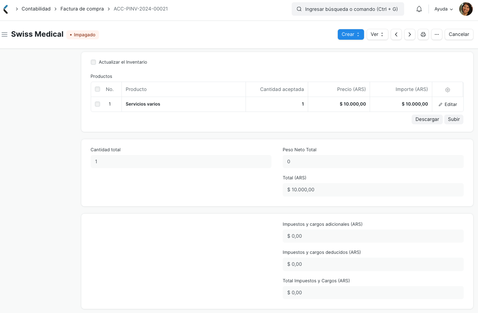This screenshot has width=478, height=313.
Task: Select all rows in Productos table
Action: click(97, 89)
